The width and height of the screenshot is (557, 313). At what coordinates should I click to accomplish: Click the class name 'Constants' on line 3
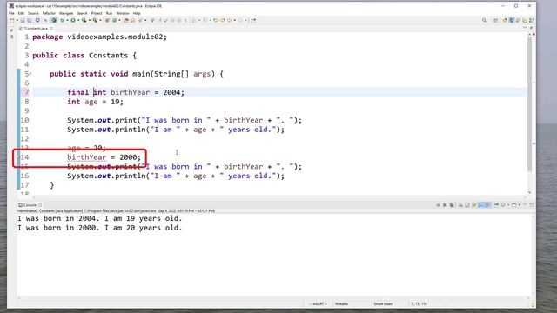[108, 56]
